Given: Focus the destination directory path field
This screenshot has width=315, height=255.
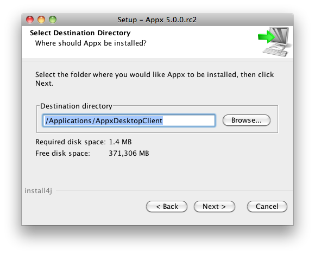Looking at the screenshot, I should 129,120.
